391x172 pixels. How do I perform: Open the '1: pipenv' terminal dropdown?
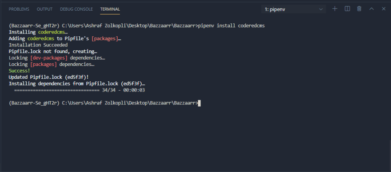[294, 9]
